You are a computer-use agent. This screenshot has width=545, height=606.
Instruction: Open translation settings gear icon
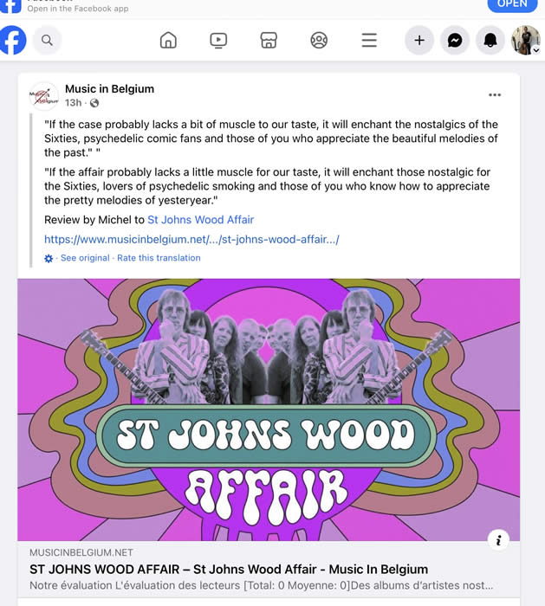(49, 258)
